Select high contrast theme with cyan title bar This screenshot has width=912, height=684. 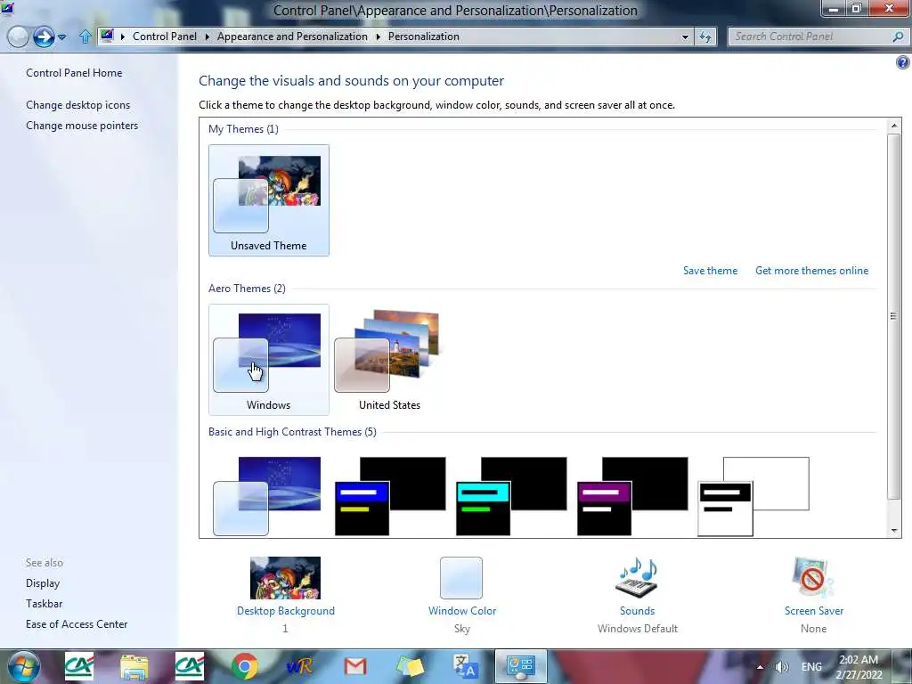tap(511, 496)
